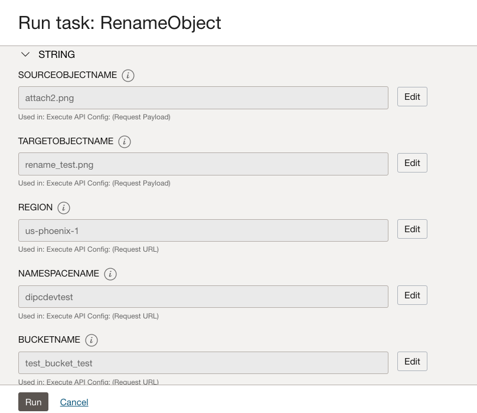Edit the NAMESPACENAME parameter
This screenshot has height=413, width=477.
(412, 295)
